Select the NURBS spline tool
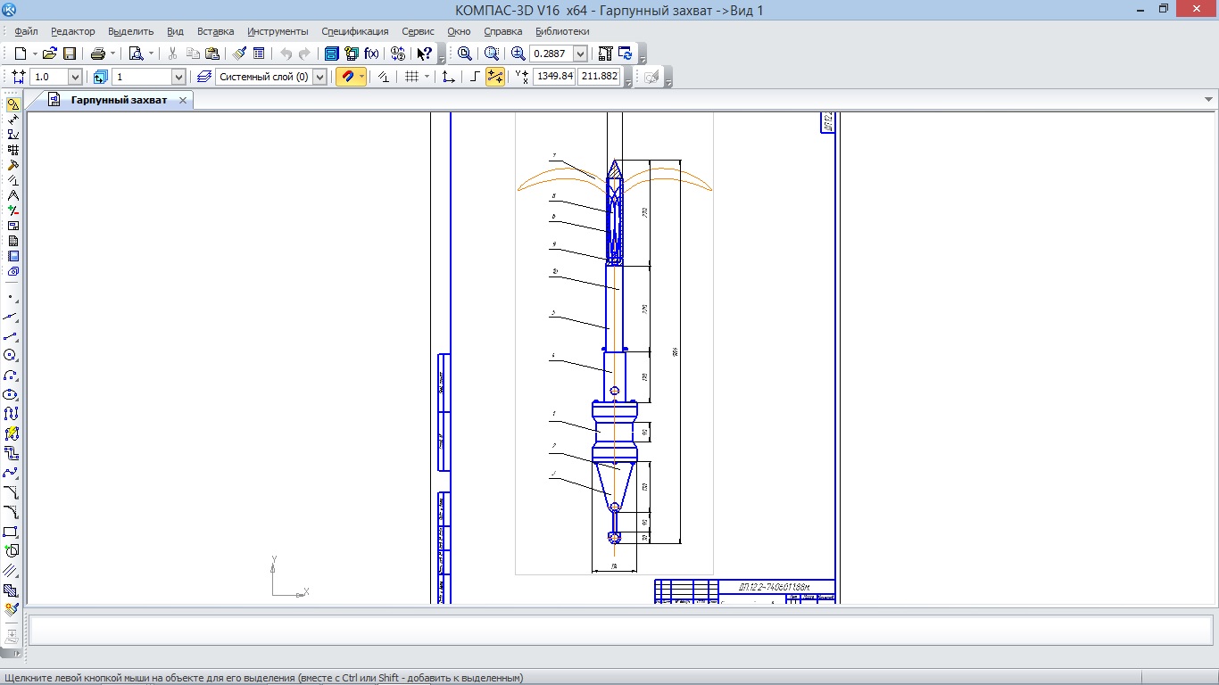Viewport: 1219px width, 685px height. [11, 474]
